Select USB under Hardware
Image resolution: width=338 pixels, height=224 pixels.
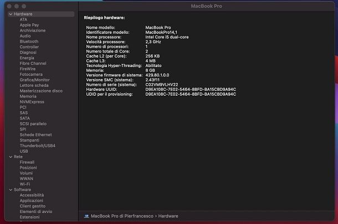(x=24, y=152)
